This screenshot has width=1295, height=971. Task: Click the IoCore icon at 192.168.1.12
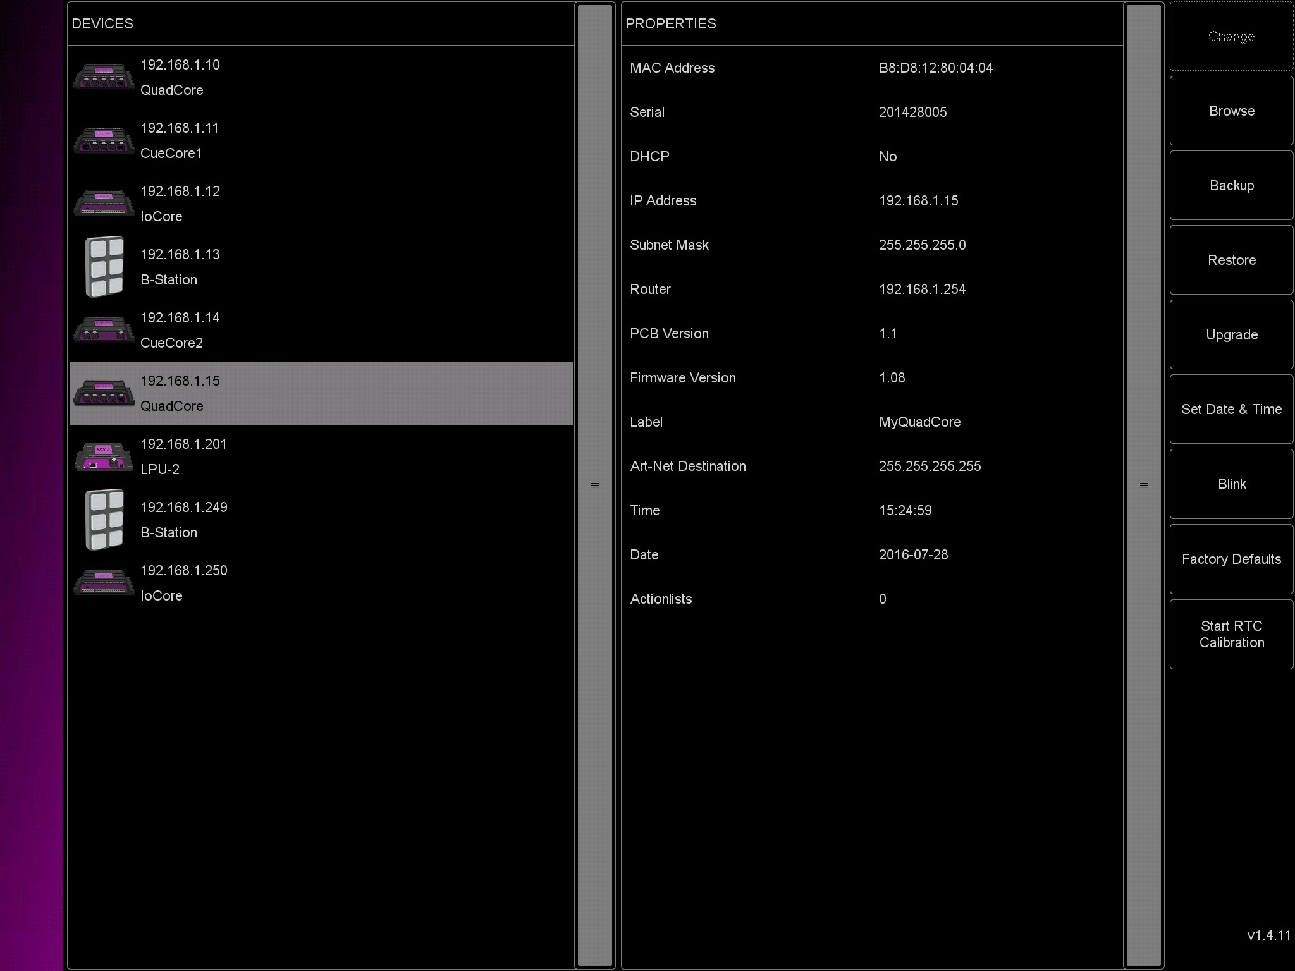pyautogui.click(x=104, y=204)
